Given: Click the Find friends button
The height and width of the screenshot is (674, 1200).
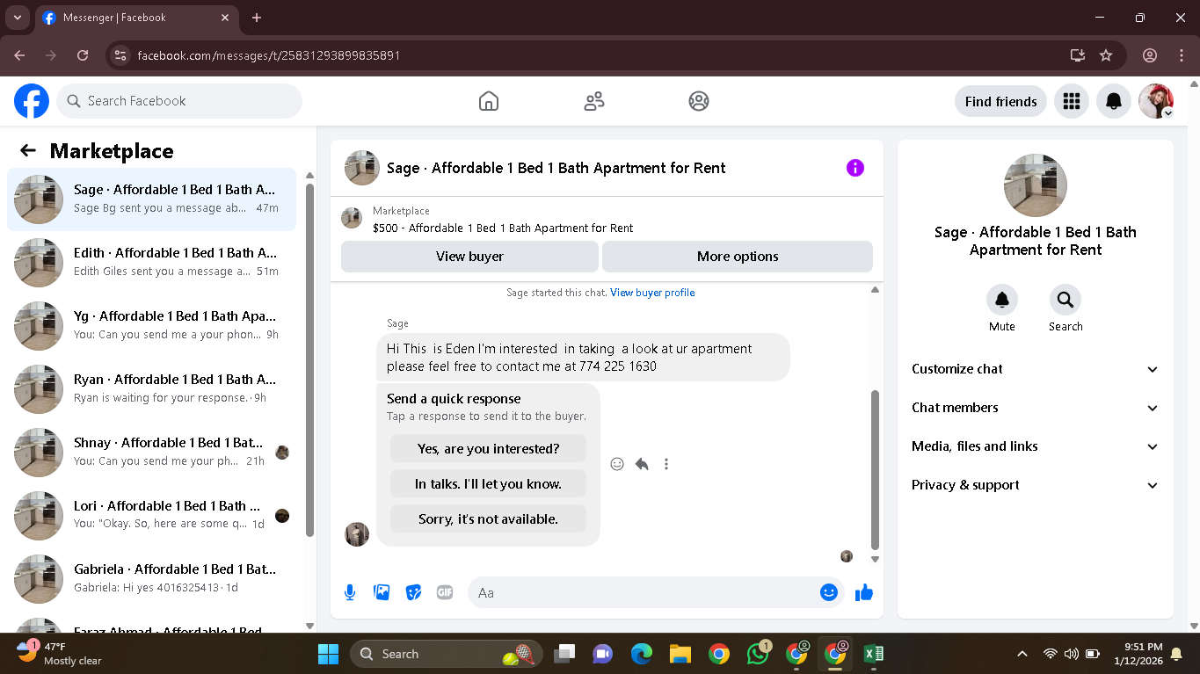Looking at the screenshot, I should tap(1000, 101).
